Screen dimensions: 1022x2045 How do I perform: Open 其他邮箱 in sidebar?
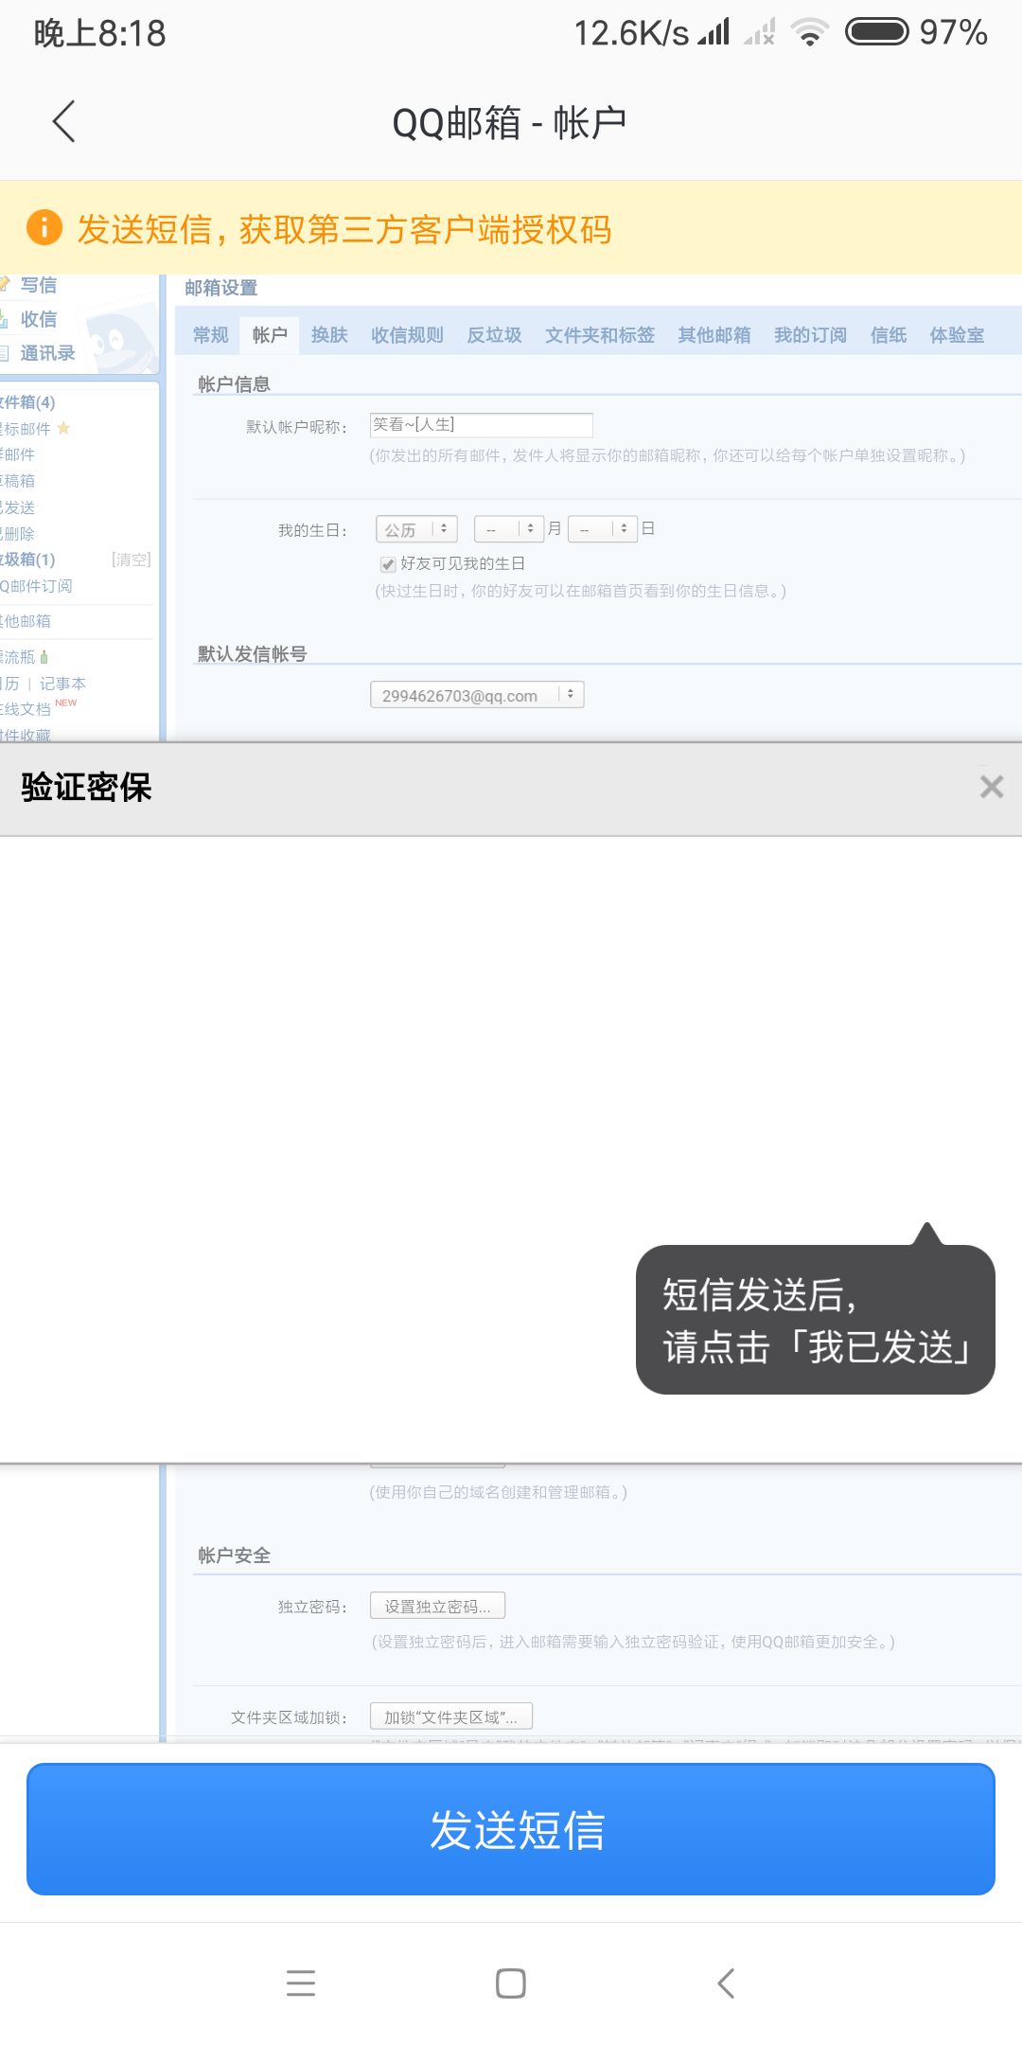click(26, 621)
